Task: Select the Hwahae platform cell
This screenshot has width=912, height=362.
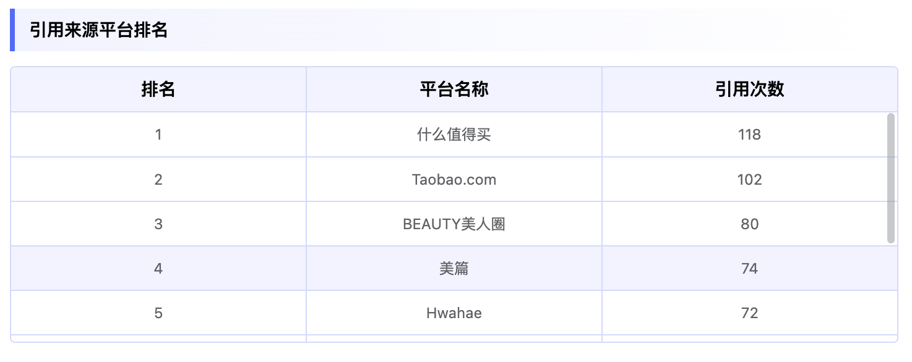Action: click(454, 313)
